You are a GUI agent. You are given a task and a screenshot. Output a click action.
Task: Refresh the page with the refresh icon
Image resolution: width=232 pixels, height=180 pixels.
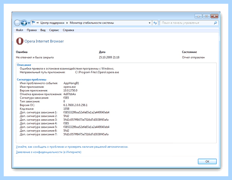[155, 23]
